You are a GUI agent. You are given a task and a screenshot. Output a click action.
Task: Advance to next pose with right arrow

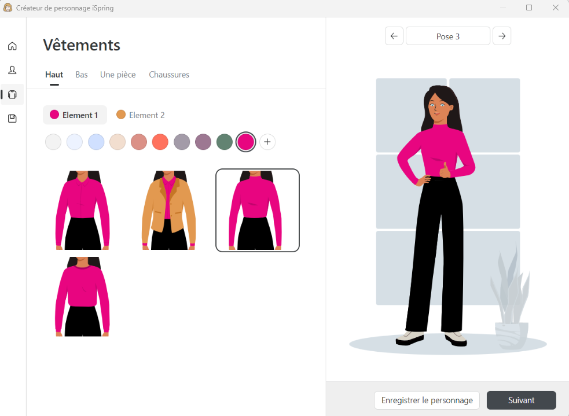[502, 36]
